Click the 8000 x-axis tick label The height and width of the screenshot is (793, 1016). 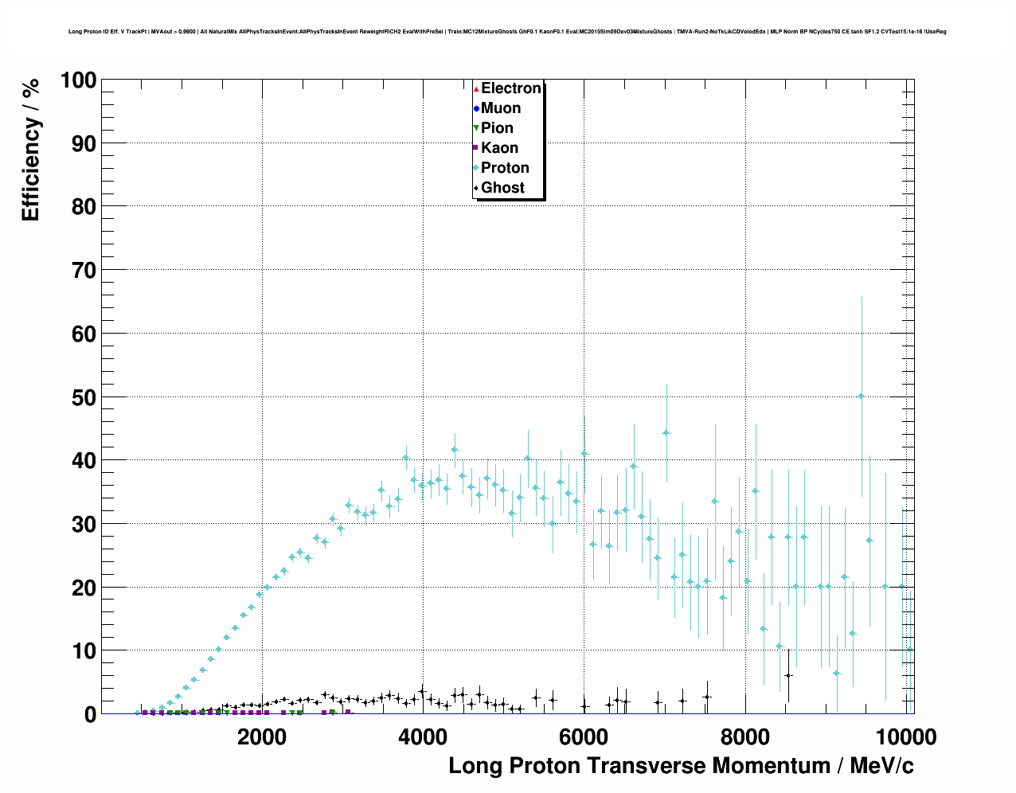[744, 736]
